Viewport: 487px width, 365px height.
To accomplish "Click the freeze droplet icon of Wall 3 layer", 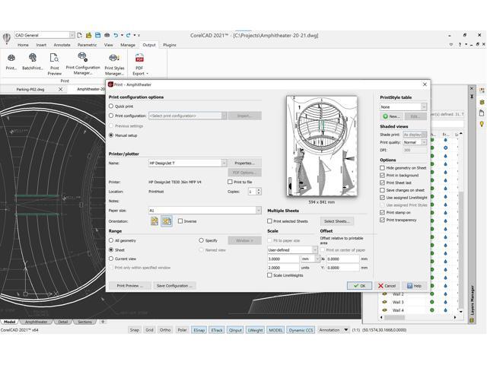I will (x=445, y=302).
